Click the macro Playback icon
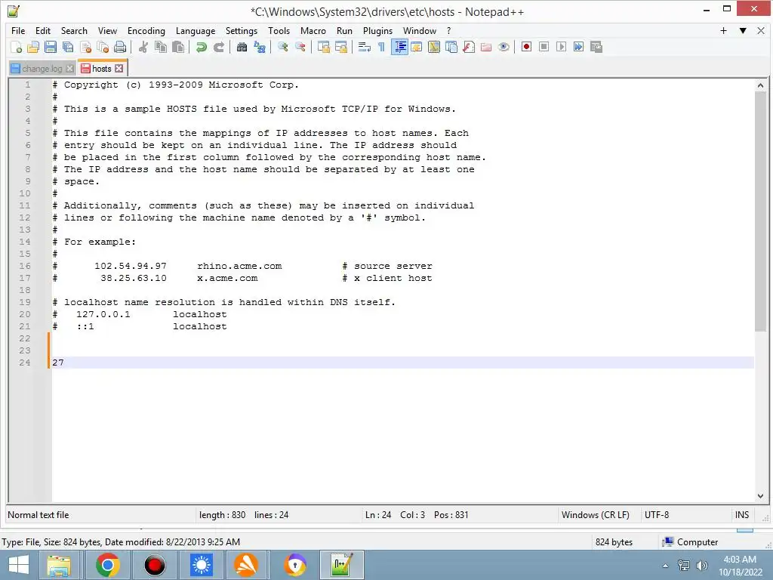 (x=561, y=47)
